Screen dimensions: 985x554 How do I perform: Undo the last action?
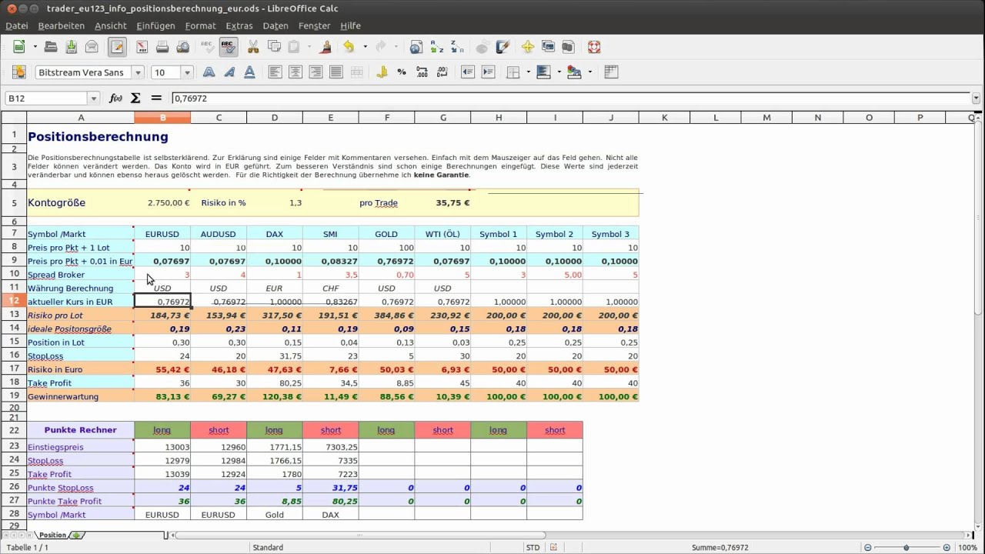349,47
